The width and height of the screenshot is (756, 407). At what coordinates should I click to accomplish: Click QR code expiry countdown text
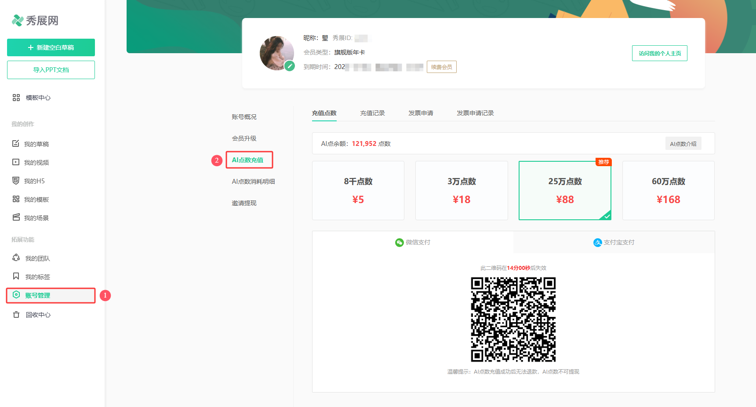pos(513,268)
